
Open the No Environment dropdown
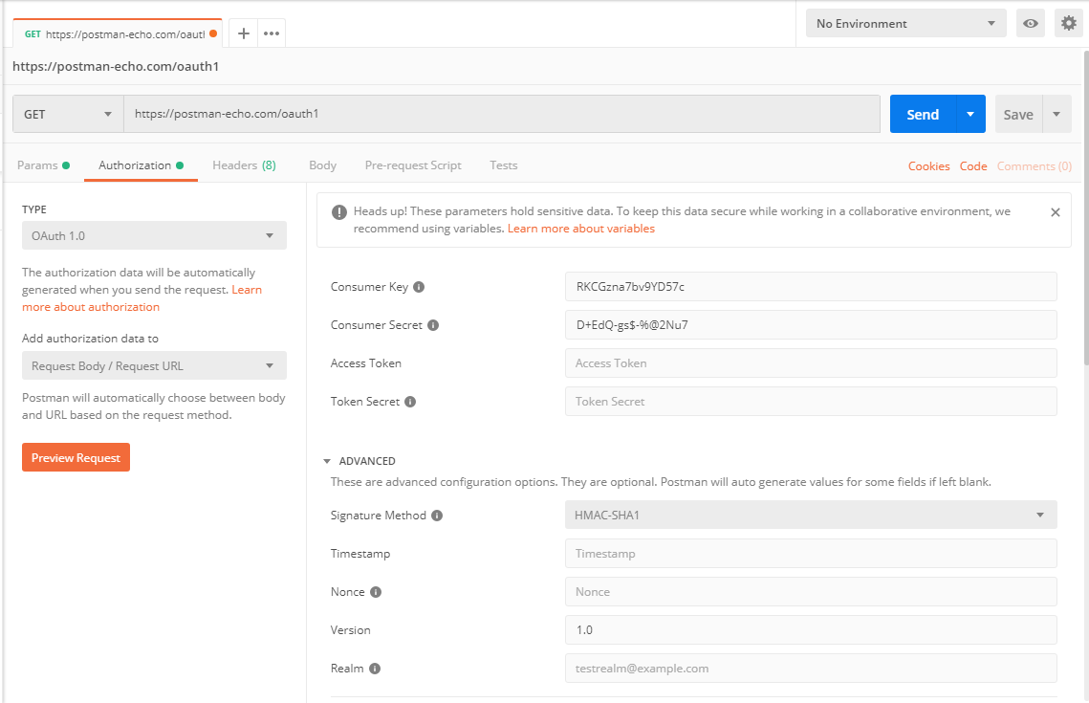905,24
